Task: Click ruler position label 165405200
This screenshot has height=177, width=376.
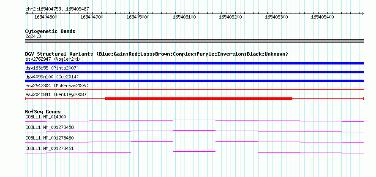Action: coord(230,17)
